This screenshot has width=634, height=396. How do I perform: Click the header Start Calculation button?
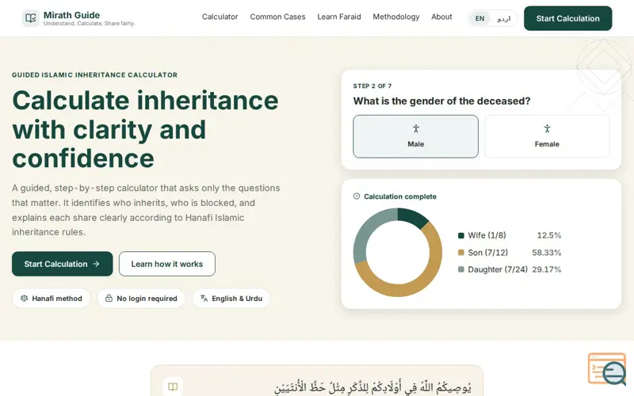click(x=568, y=18)
